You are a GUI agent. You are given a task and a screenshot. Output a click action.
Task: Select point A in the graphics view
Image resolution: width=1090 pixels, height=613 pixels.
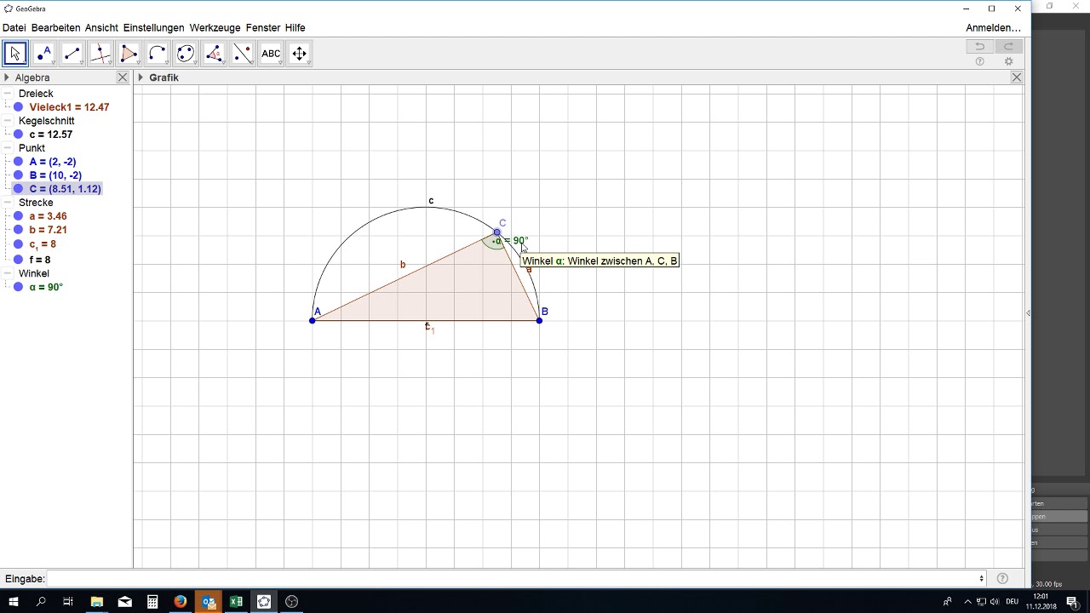coord(313,320)
